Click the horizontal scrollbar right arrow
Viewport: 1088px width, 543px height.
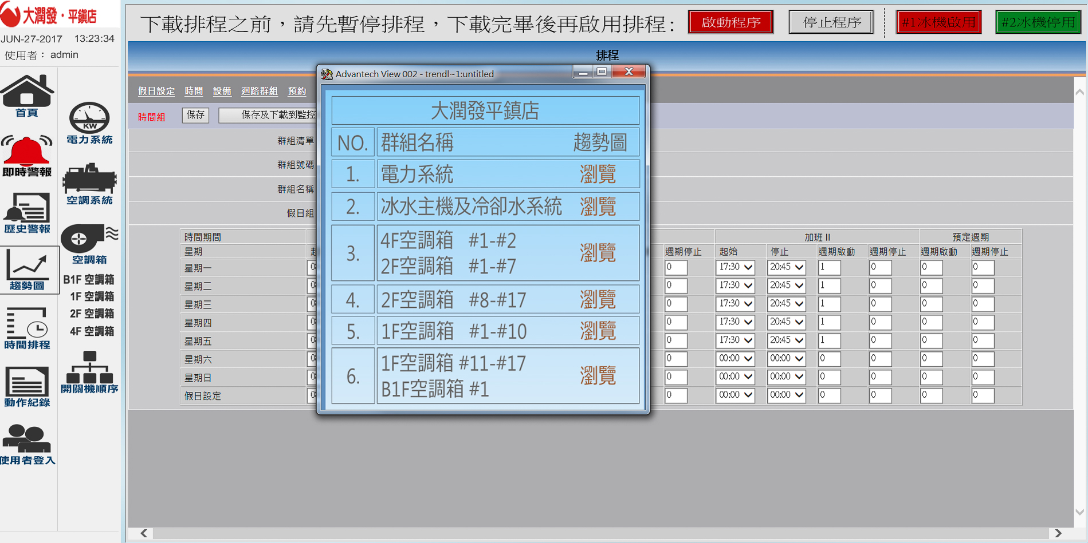[1058, 533]
